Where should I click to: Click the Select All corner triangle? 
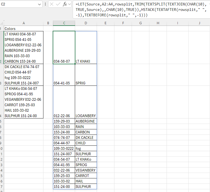pos(2,23)
